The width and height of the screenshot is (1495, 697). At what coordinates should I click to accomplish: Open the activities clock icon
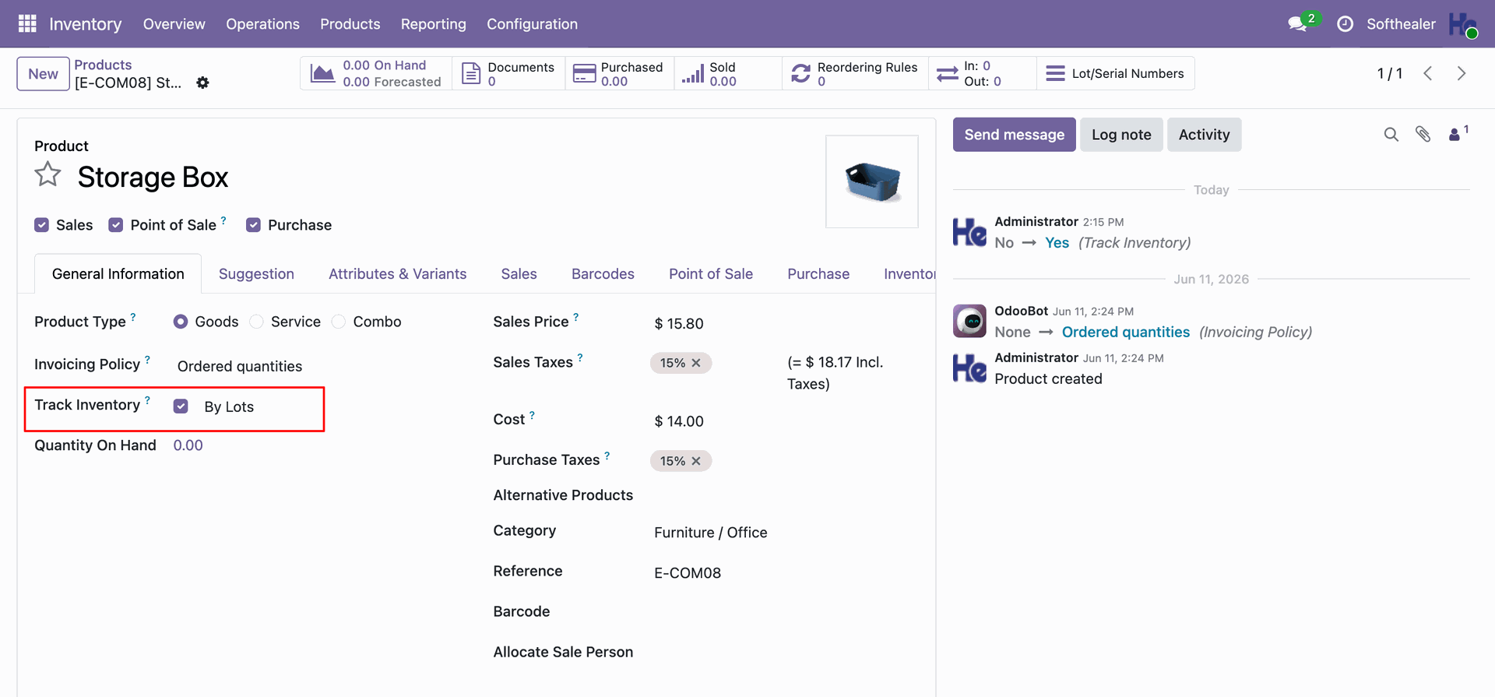click(1345, 24)
